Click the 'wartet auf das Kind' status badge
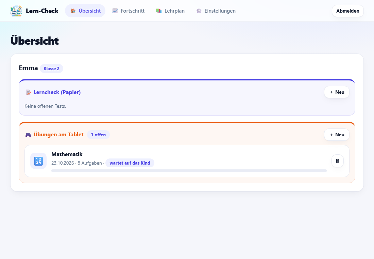The height and width of the screenshot is (259, 374). click(130, 163)
